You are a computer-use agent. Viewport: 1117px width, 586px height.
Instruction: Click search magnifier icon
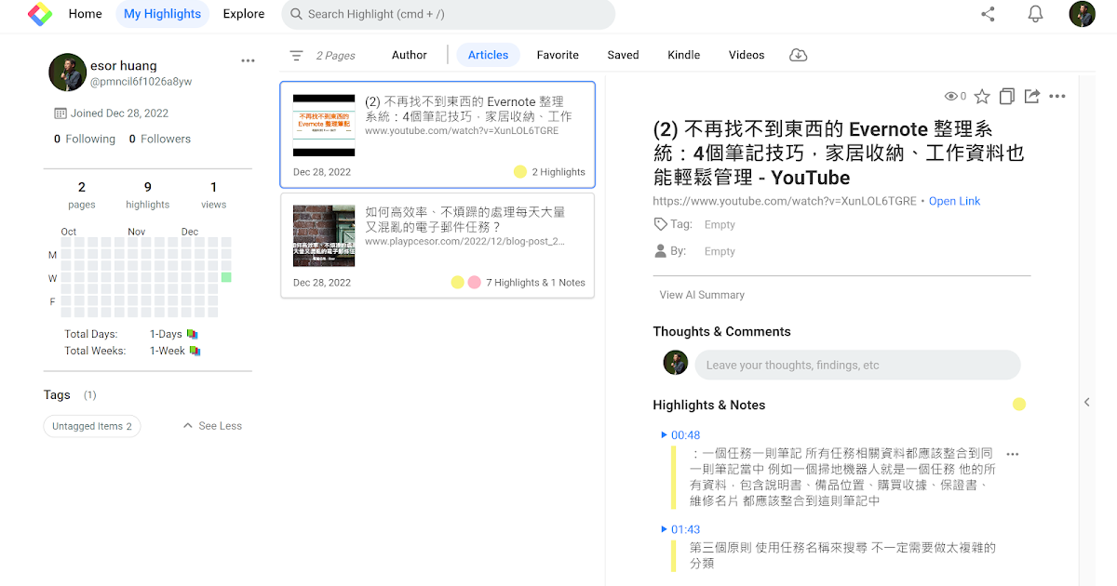tap(296, 14)
